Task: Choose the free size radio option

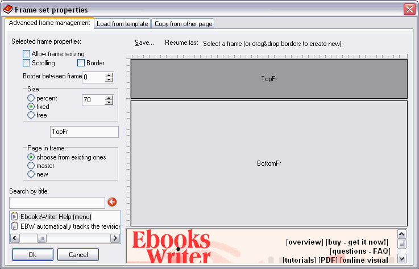Action: 31,115
